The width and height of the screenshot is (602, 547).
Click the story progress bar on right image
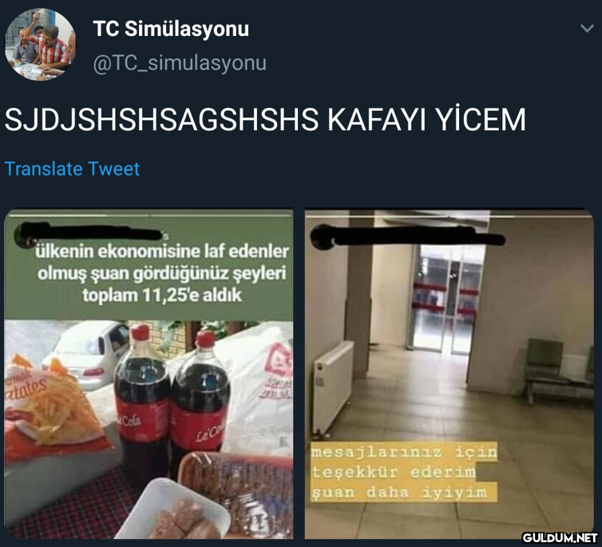click(x=450, y=216)
